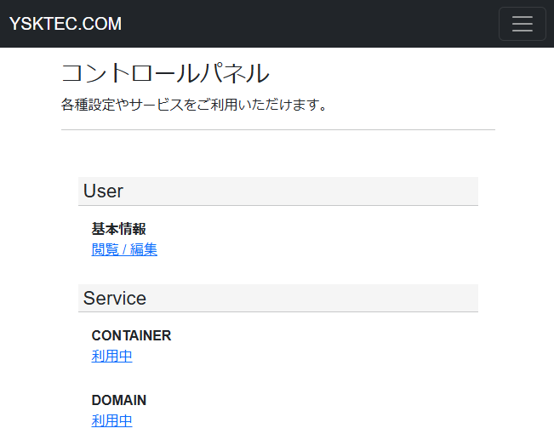Click the DOMAIN service label

point(119,401)
